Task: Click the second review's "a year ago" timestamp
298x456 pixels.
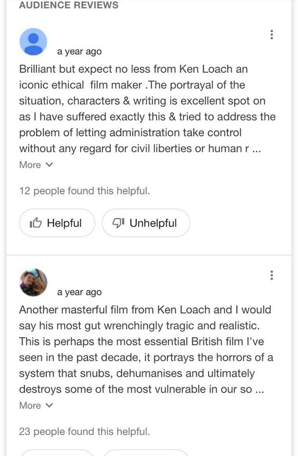Action: (x=79, y=292)
